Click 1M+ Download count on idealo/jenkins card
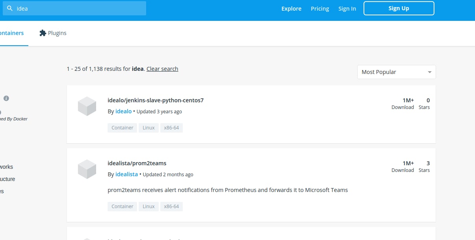 pos(403,103)
